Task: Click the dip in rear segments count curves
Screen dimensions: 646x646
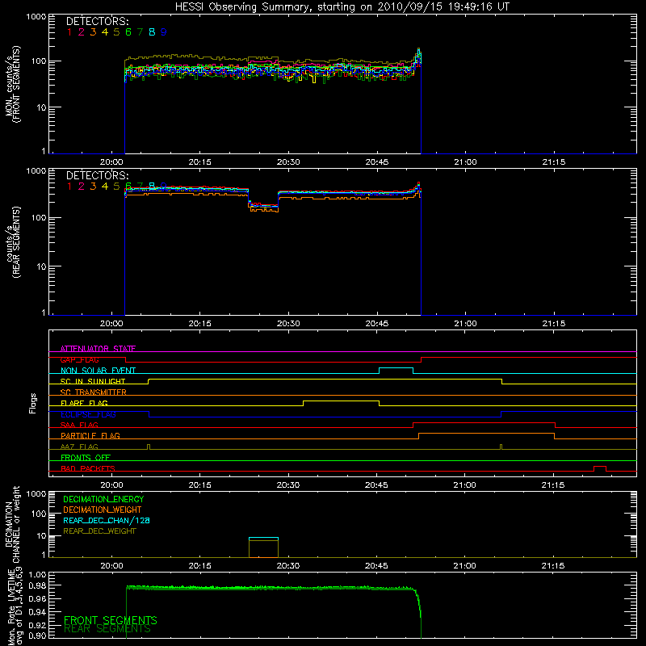Action: pyautogui.click(x=263, y=205)
